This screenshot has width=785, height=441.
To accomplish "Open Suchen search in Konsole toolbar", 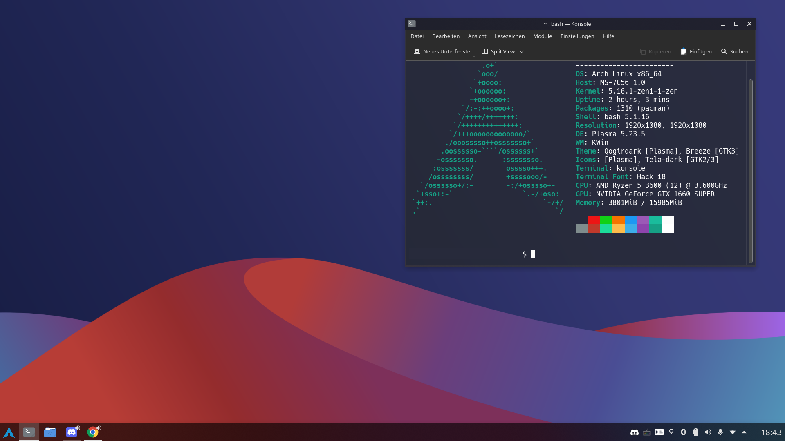I will pos(735,51).
